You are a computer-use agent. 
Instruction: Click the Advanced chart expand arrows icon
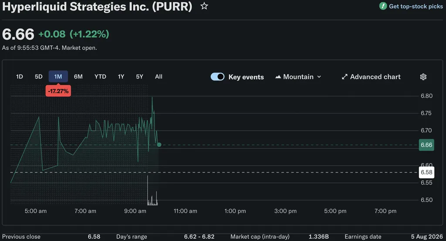tap(345, 77)
